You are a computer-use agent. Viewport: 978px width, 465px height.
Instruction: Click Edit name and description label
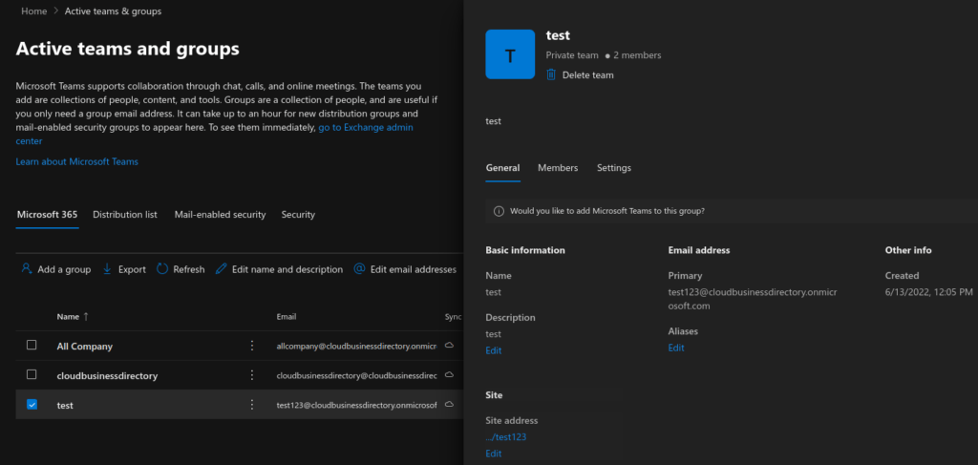pos(287,269)
